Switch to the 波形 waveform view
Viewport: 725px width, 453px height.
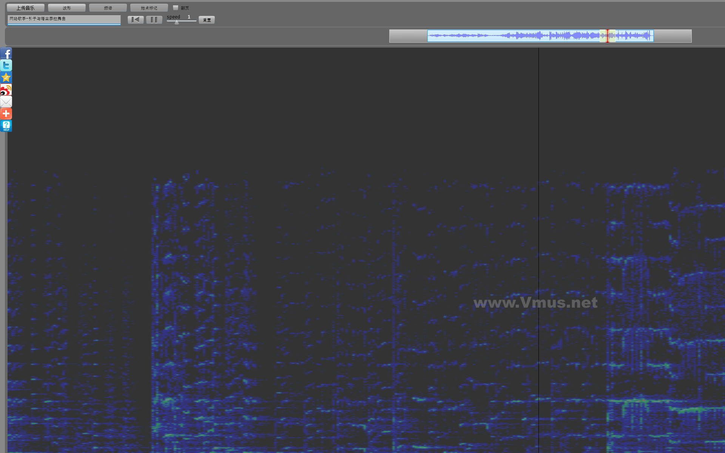tap(66, 8)
